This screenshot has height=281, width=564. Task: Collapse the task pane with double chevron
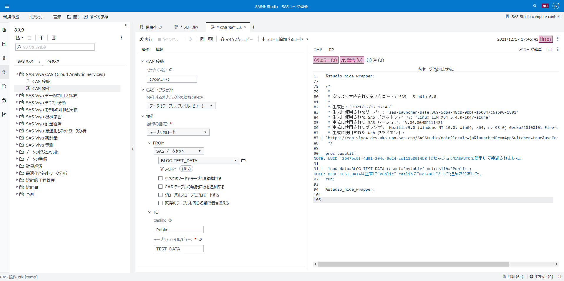click(x=126, y=25)
